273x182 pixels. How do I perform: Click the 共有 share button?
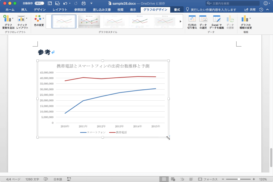click(x=250, y=10)
